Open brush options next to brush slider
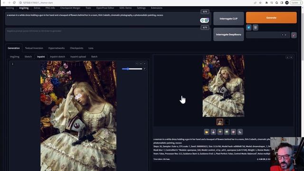Viewport: 304px width, 171px height. click(x=144, y=69)
